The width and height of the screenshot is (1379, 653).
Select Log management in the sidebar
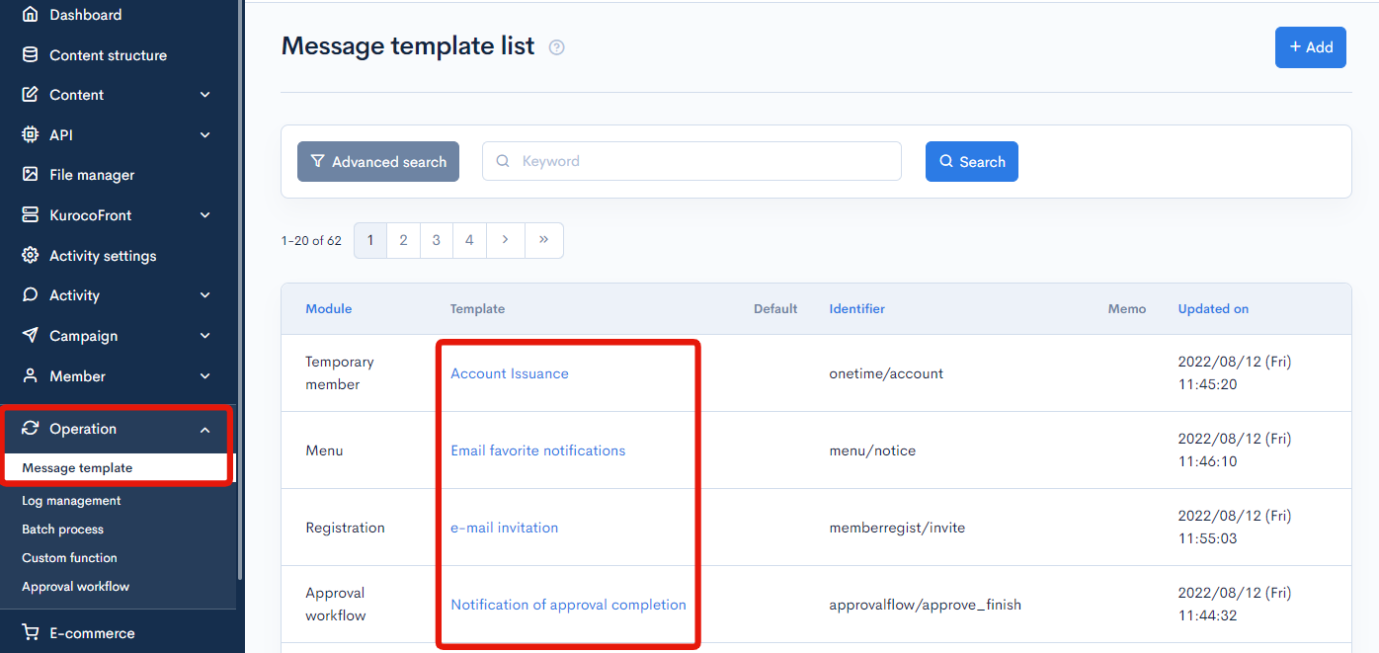(x=72, y=500)
